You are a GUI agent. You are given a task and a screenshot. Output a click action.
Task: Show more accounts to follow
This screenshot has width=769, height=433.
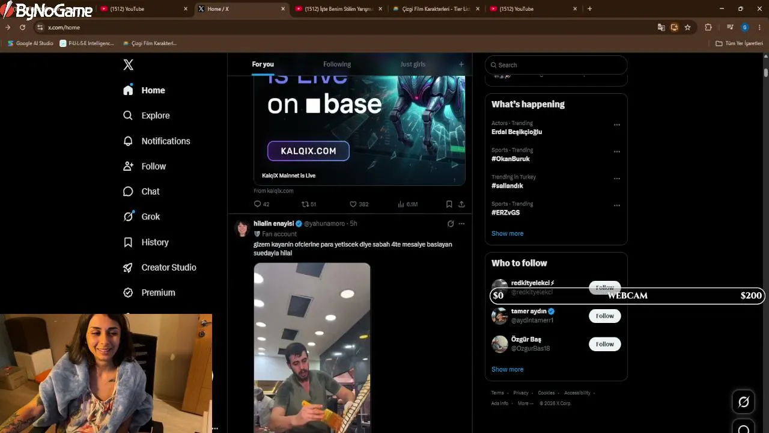507,369
